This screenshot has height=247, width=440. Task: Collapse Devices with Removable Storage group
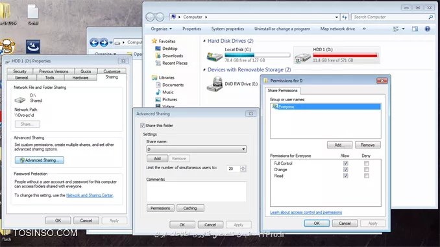pyautogui.click(x=204, y=69)
